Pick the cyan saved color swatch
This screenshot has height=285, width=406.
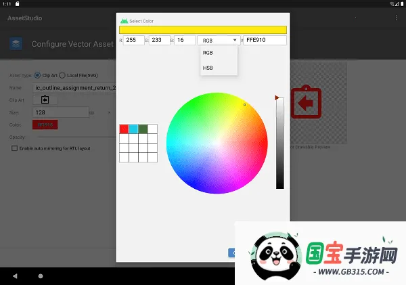(133, 129)
